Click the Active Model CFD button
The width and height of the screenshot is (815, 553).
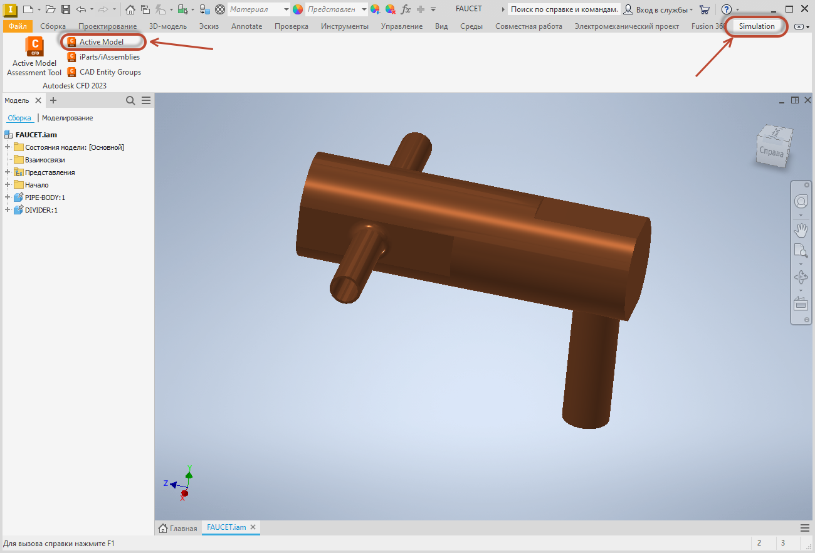(x=96, y=42)
